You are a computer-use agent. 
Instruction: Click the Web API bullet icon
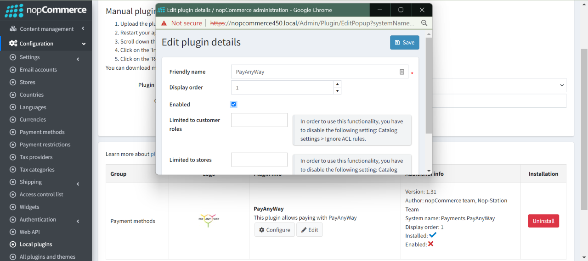13,232
